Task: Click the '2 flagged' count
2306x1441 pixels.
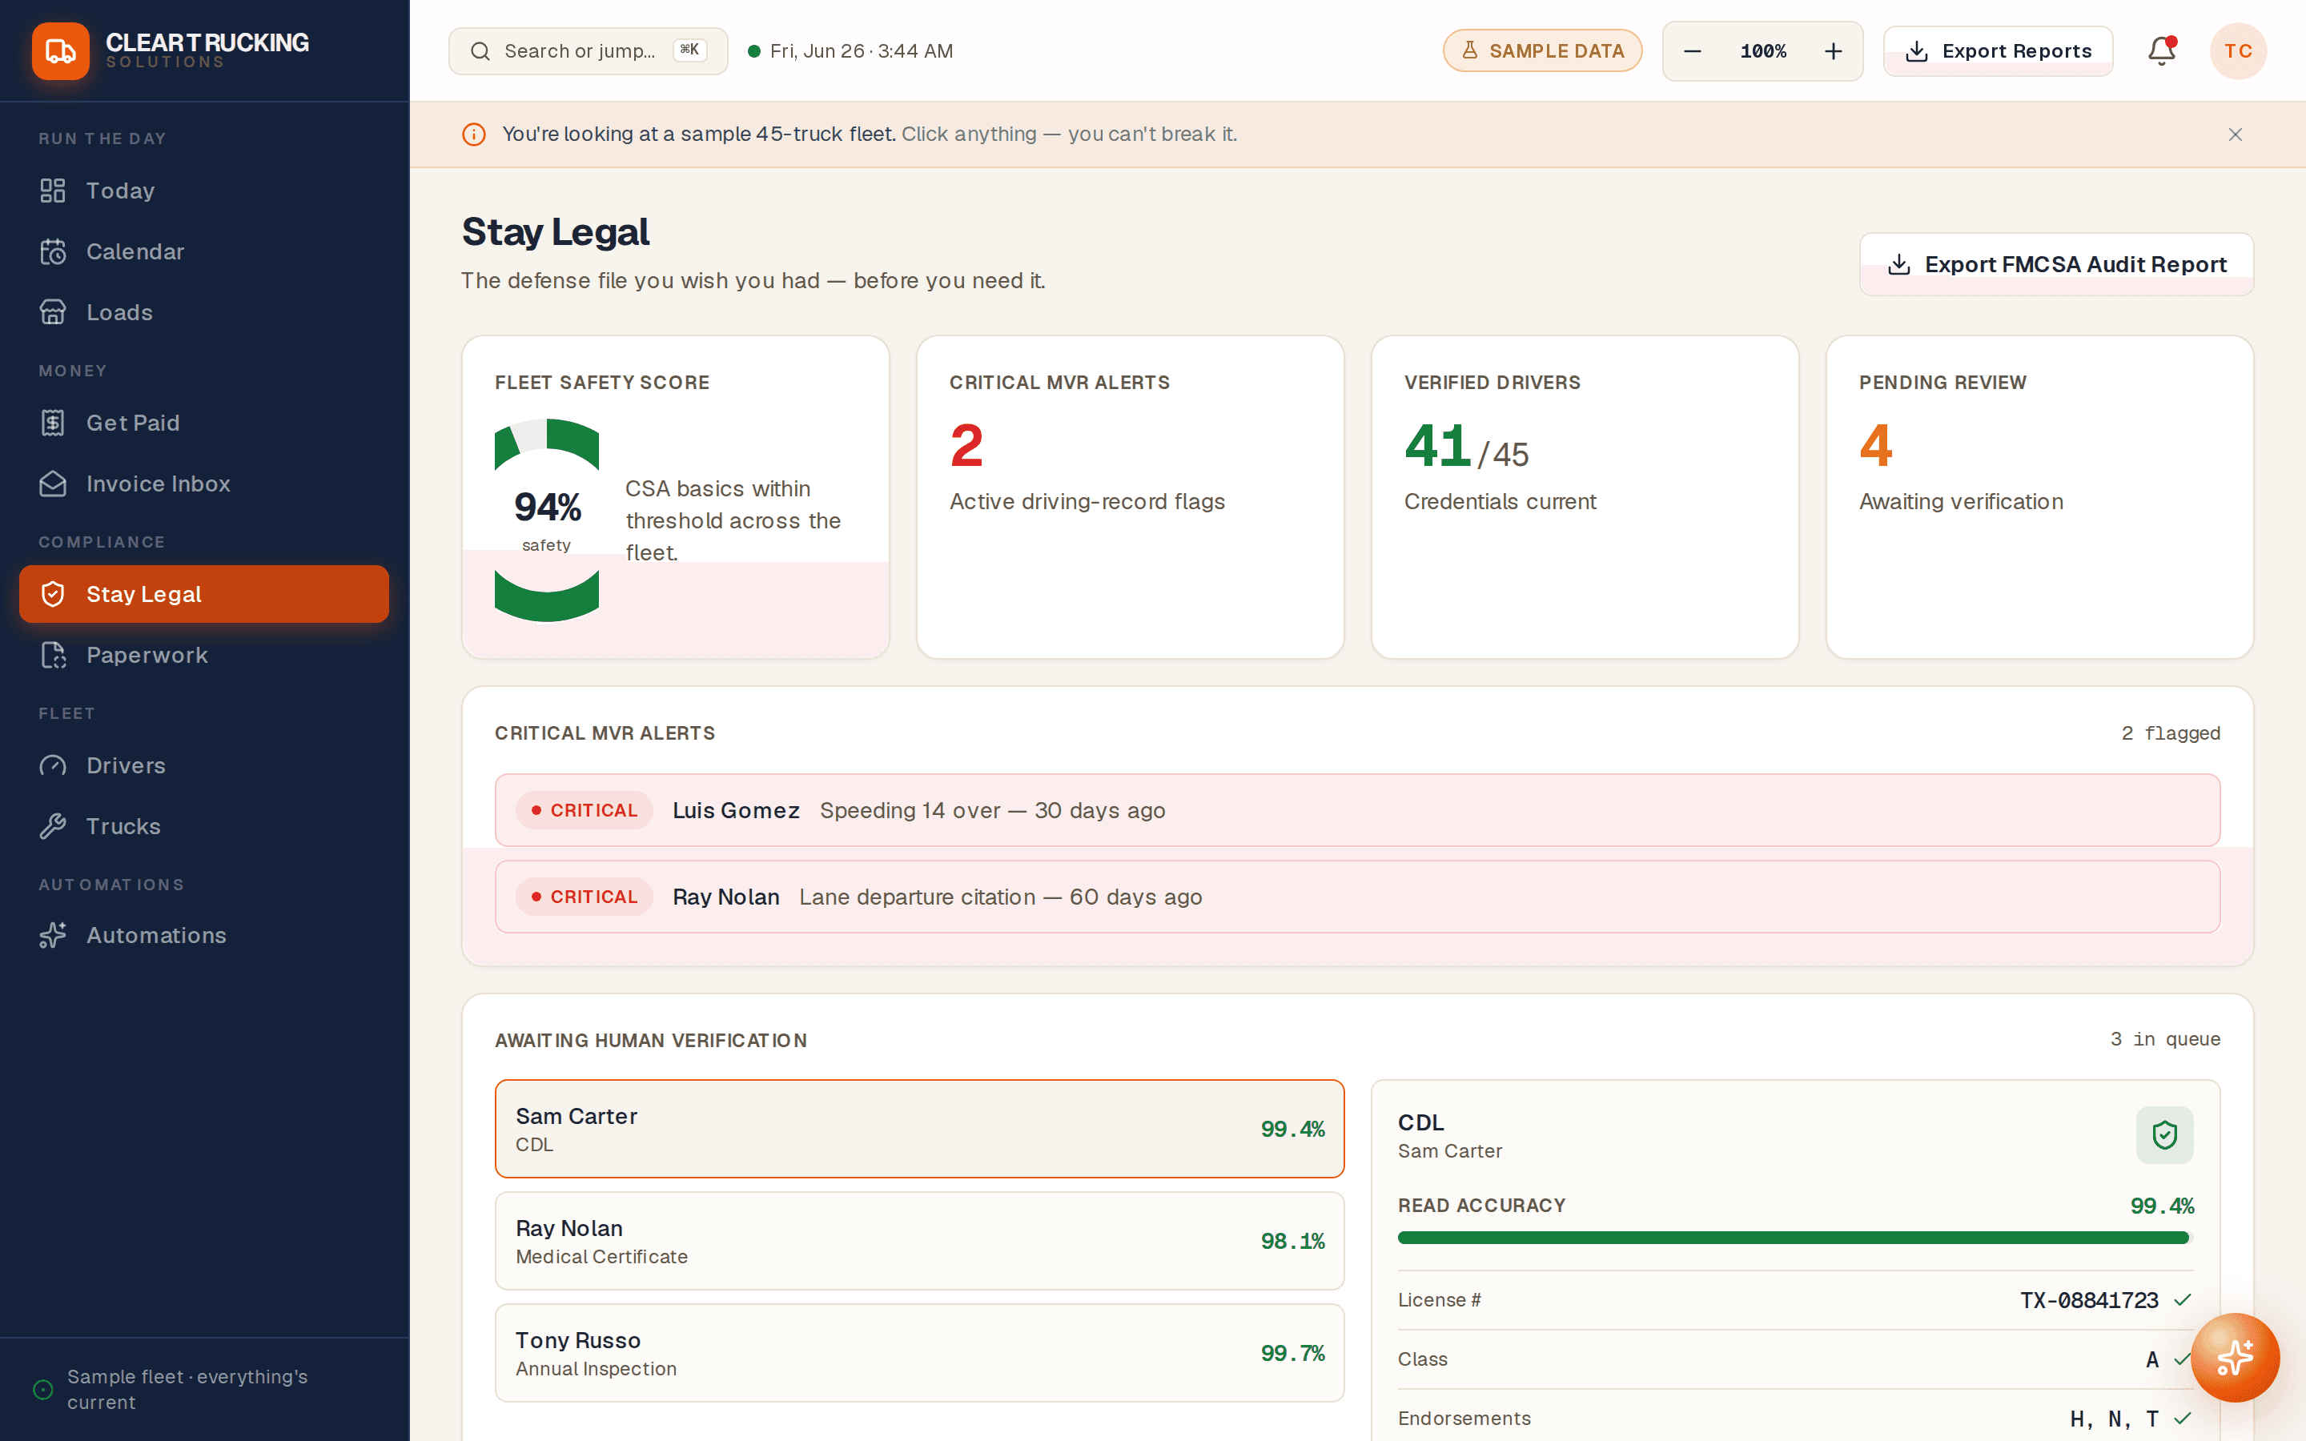Action: [x=2170, y=733]
